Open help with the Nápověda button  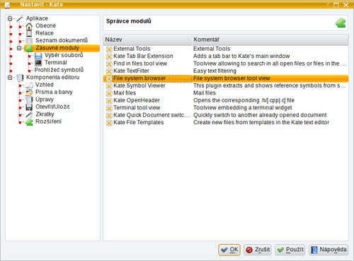coord(329,250)
